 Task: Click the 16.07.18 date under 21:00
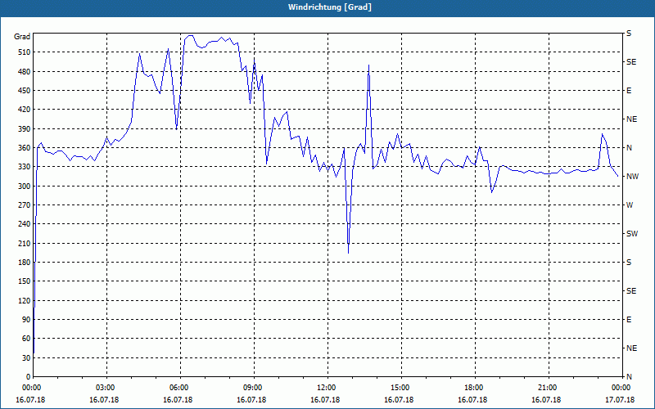click(546, 400)
